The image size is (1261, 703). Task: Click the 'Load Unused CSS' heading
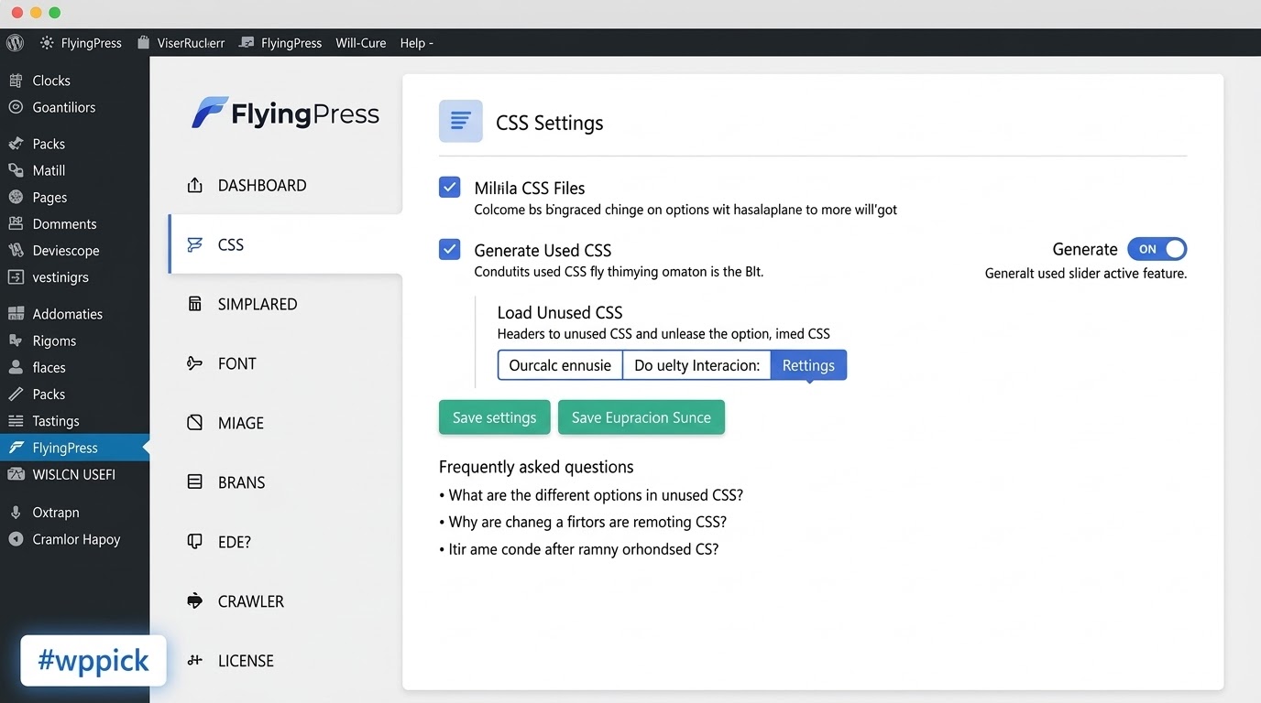tap(560, 312)
